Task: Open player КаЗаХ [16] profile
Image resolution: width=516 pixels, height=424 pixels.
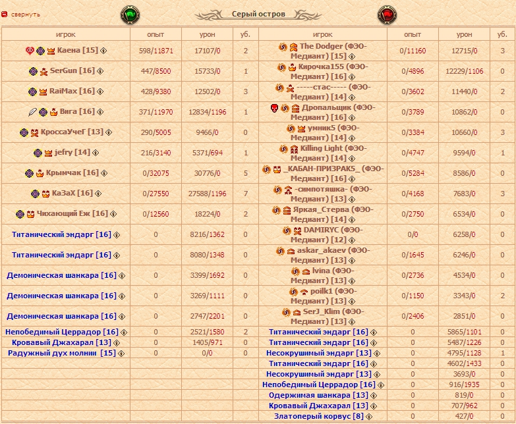Action: 72,193
